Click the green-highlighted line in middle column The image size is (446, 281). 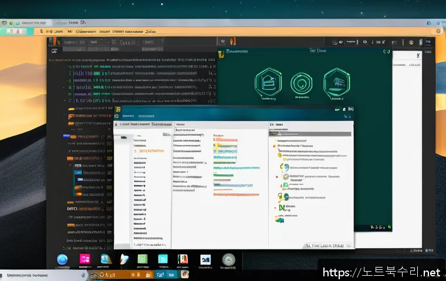click(x=223, y=175)
